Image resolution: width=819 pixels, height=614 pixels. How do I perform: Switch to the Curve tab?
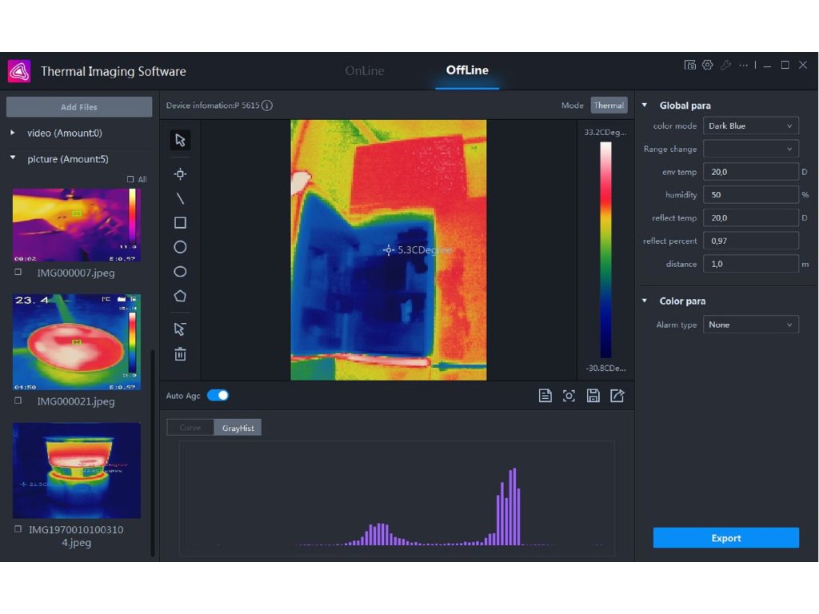pyautogui.click(x=190, y=428)
